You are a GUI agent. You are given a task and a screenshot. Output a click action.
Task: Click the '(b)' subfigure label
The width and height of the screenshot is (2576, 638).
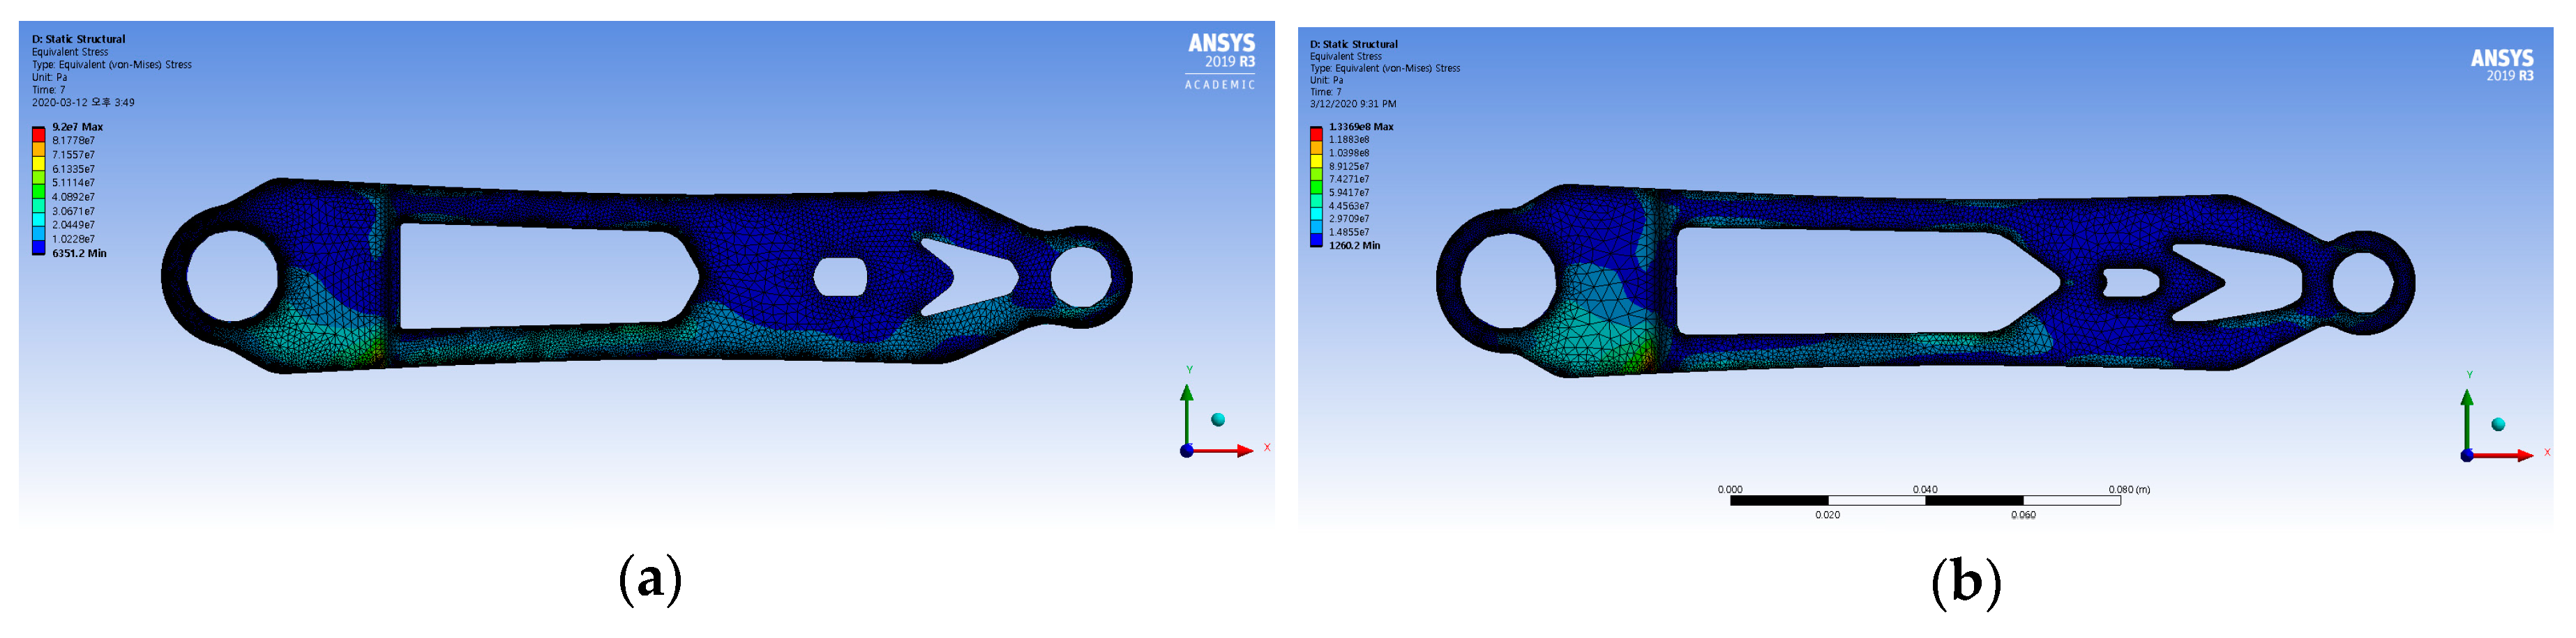coord(1966,582)
